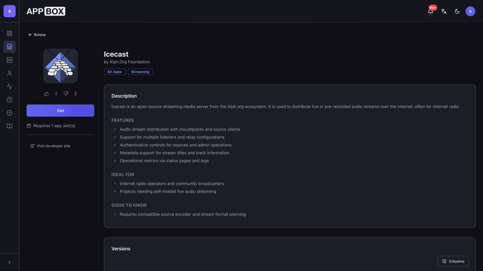
Task: Click 'Internet radio operators' list item
Action: coord(172,184)
